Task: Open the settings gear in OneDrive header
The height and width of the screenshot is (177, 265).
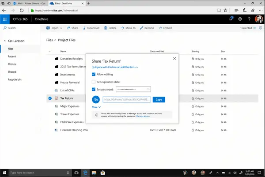Action: pyautogui.click(x=240, y=19)
